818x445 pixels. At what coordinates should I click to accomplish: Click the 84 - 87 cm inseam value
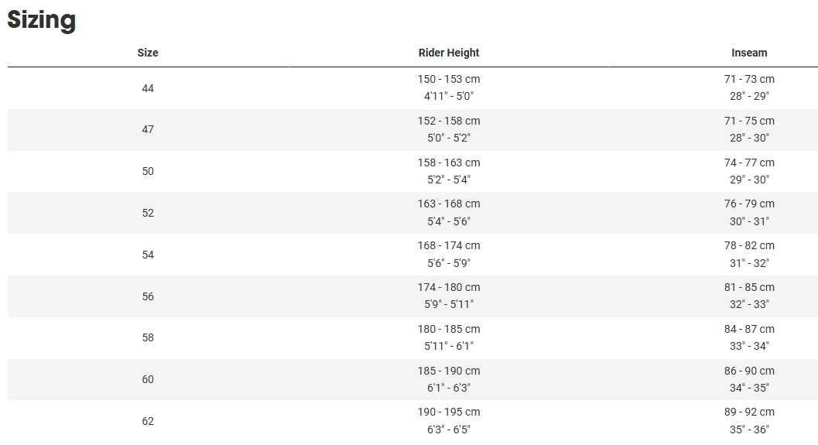point(749,329)
